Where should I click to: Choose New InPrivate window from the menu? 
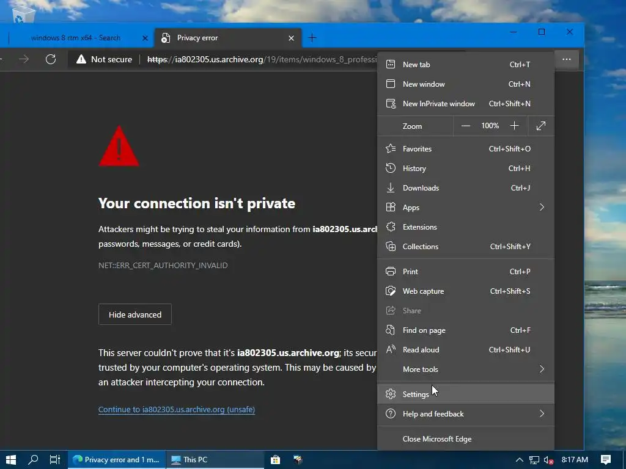tap(465, 104)
